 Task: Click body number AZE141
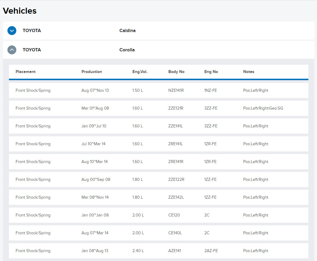coord(175,251)
